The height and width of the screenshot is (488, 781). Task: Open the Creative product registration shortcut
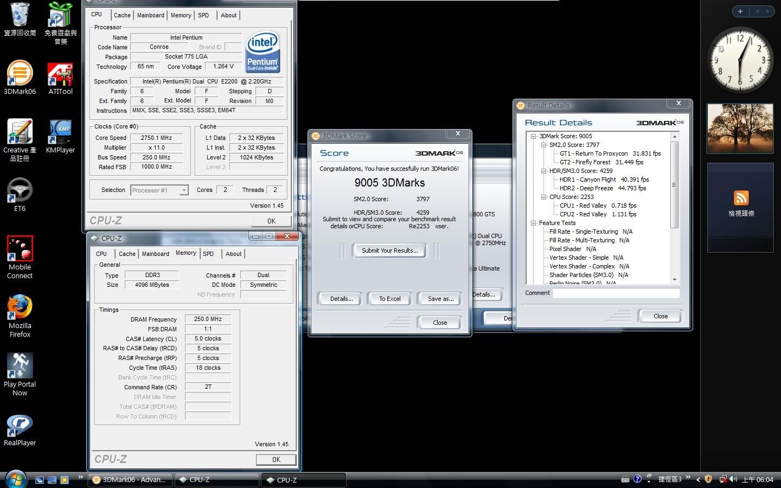click(20, 140)
